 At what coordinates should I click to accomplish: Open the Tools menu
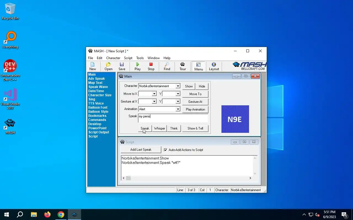140,58
